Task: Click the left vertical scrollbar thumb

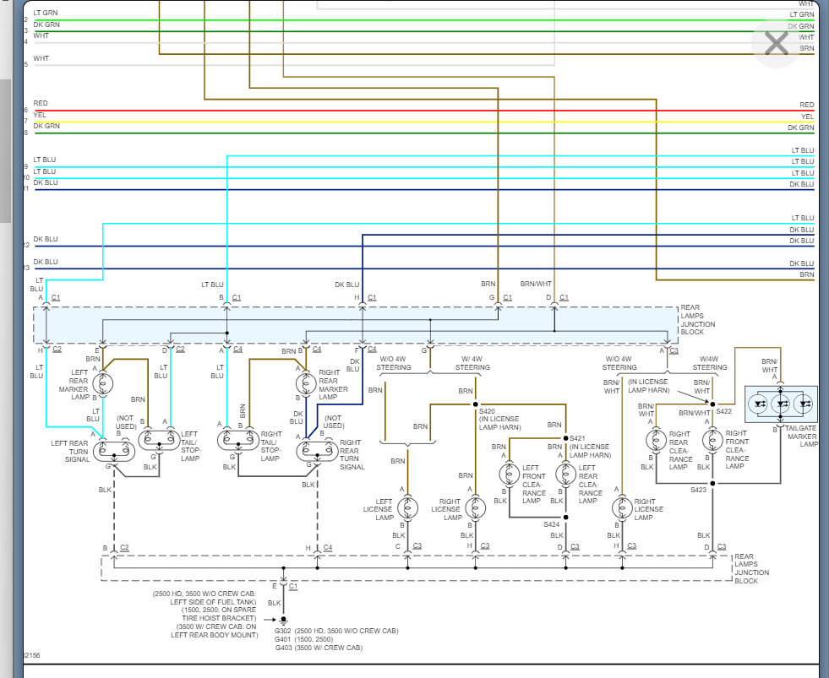Action: 5,151
